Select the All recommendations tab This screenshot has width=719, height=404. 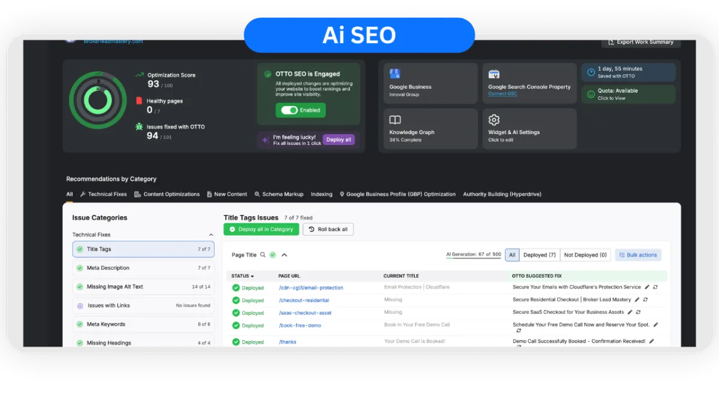[x=70, y=194]
